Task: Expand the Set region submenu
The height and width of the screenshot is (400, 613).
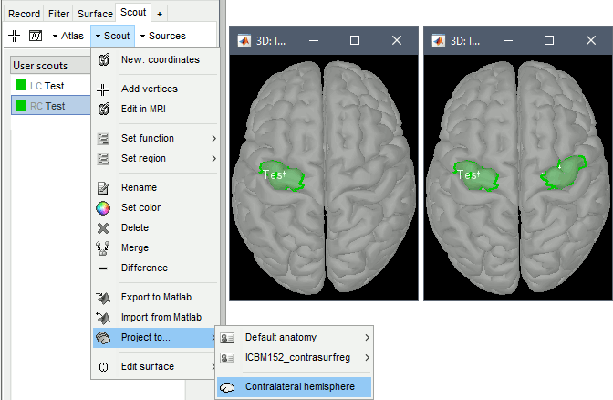Action: tap(155, 158)
